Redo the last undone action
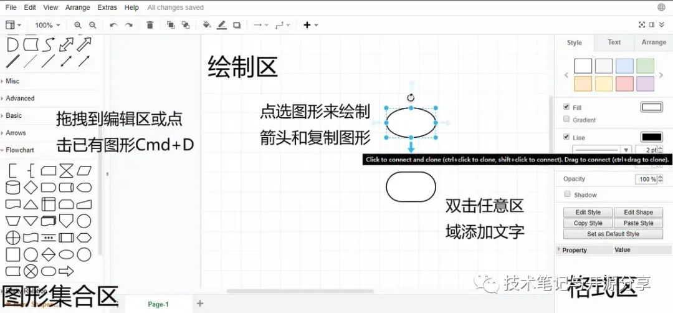Image resolution: width=673 pixels, height=313 pixels. coord(128,26)
